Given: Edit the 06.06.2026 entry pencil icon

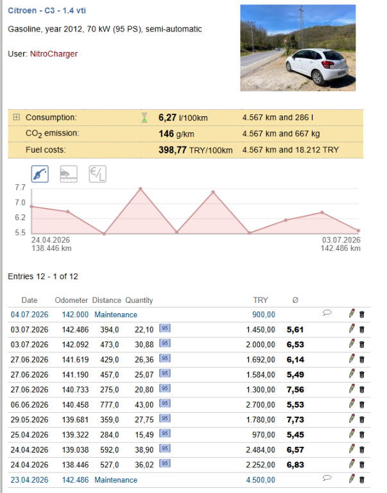Looking at the screenshot, I should coord(352,404).
